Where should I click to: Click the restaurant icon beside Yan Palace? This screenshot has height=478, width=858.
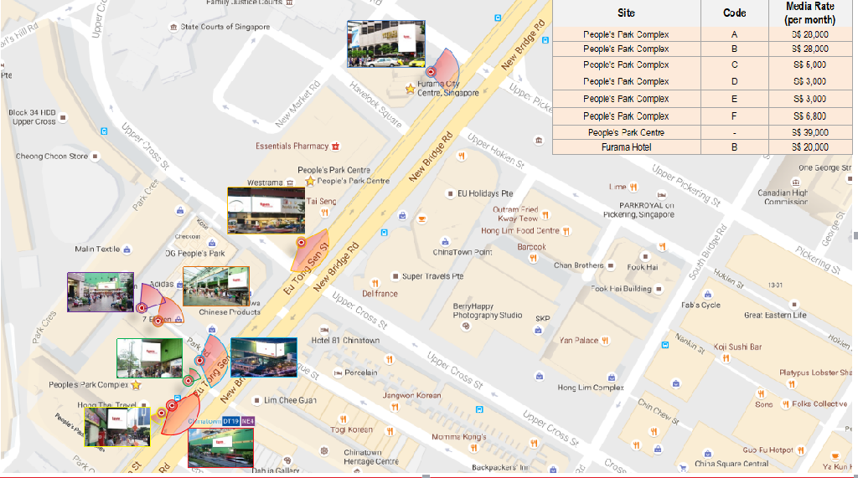pyautogui.click(x=605, y=340)
